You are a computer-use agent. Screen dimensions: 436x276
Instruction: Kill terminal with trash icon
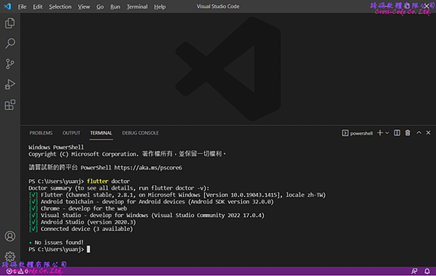pos(408,133)
